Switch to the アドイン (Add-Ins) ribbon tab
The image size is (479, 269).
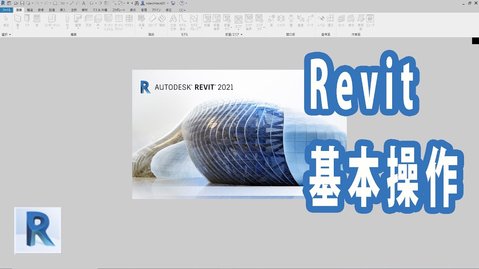[156, 10]
